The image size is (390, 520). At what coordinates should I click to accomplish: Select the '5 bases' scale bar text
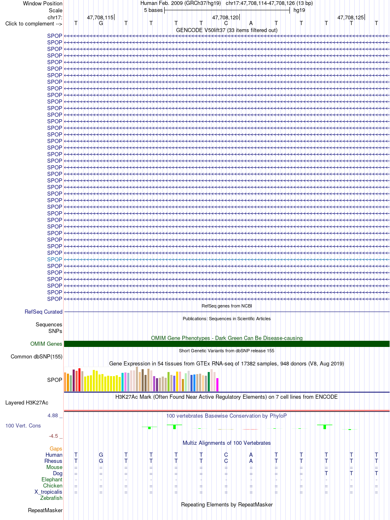(x=153, y=10)
